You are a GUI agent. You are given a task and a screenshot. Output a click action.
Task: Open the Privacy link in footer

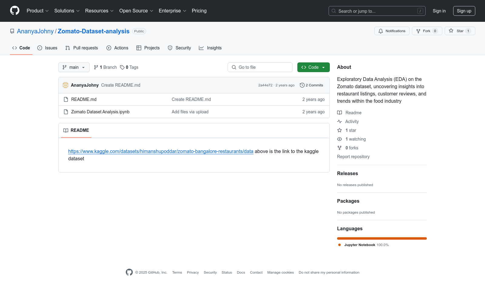coord(193,272)
